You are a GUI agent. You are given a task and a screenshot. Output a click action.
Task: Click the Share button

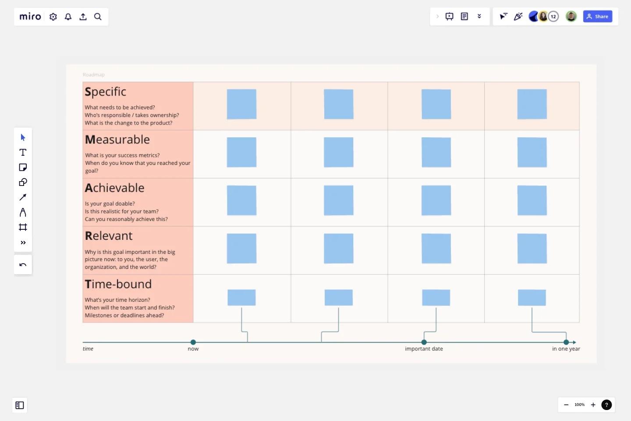tap(598, 16)
